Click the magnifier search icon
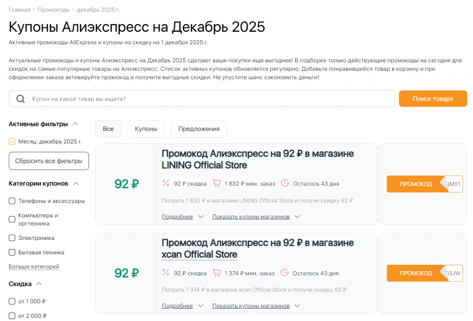This screenshot has width=473, height=321. click(x=20, y=98)
